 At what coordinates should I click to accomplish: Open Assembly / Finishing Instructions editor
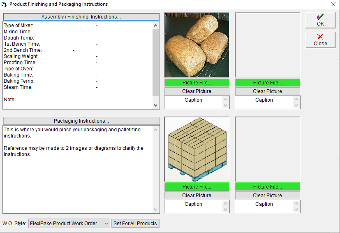click(x=81, y=17)
